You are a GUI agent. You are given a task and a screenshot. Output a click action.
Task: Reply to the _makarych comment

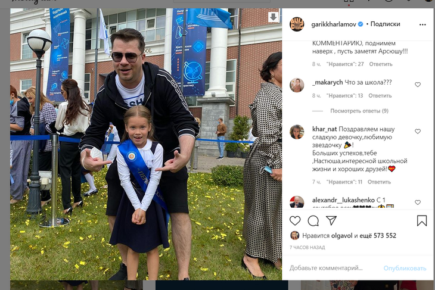pos(380,96)
